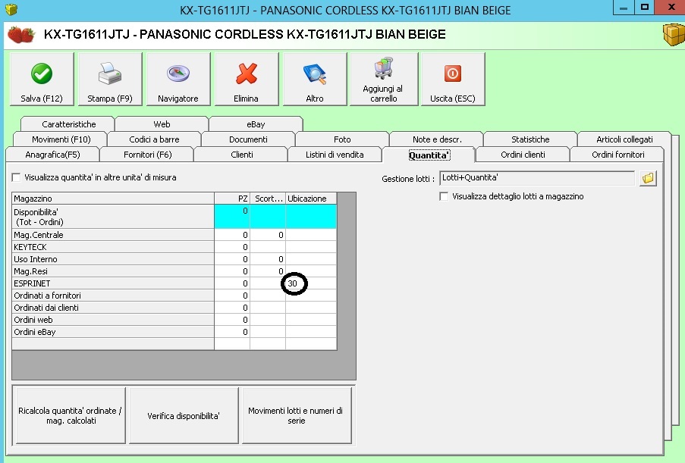Select the Ordini web row

pyautogui.click(x=174, y=320)
